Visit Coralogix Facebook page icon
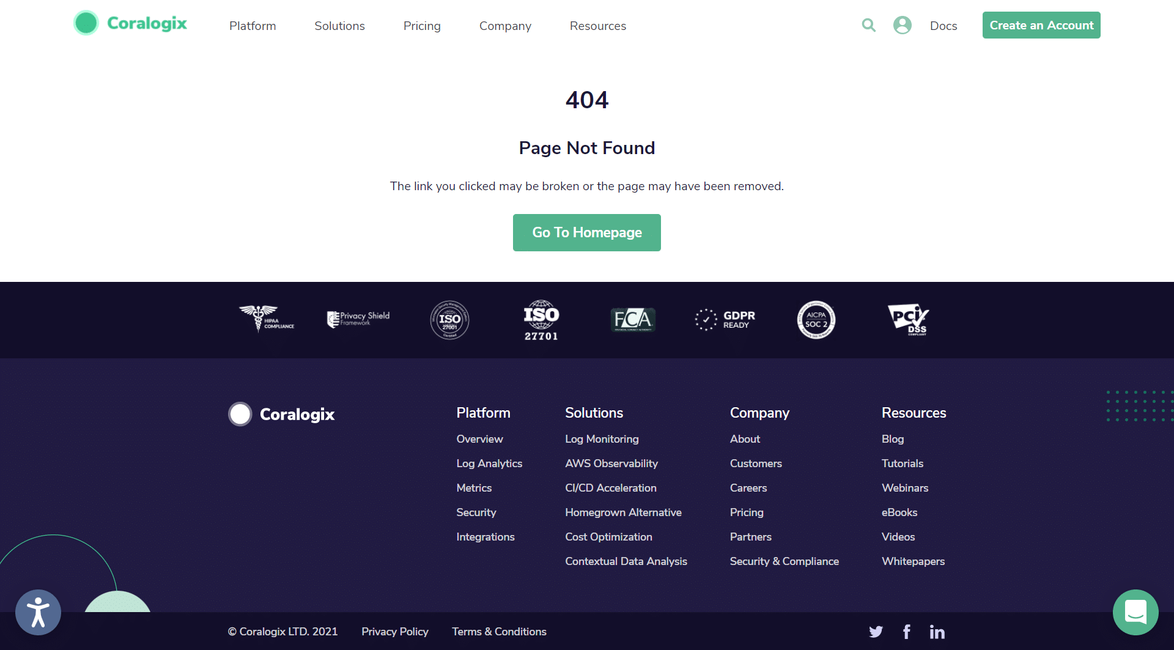The height and width of the screenshot is (650, 1174). [x=907, y=632]
